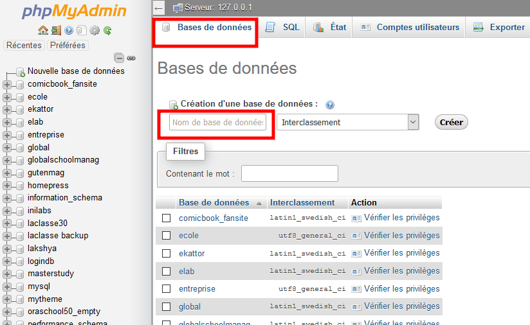Click Vérifier les privilèges for ecole
Screen dimensions: 530x325
point(401,235)
